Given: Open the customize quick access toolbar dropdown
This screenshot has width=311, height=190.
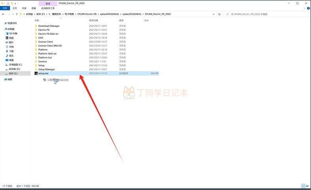Looking at the screenshot, I should (x=15, y=4).
